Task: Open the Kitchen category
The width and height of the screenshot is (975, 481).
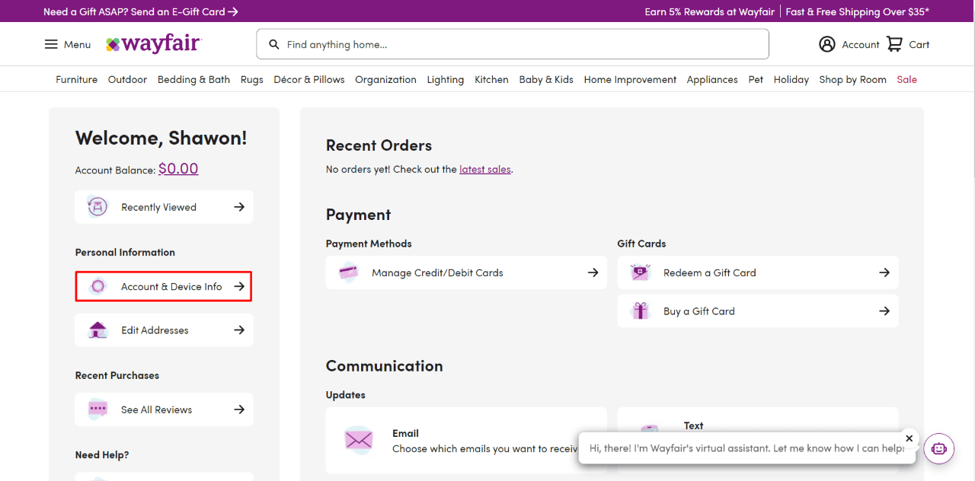Action: tap(491, 79)
